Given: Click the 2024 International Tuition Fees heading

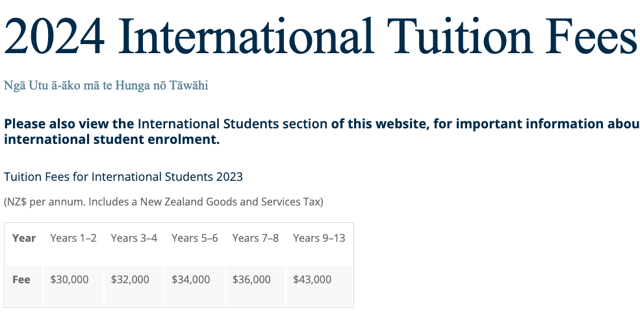Looking at the screenshot, I should [x=320, y=36].
